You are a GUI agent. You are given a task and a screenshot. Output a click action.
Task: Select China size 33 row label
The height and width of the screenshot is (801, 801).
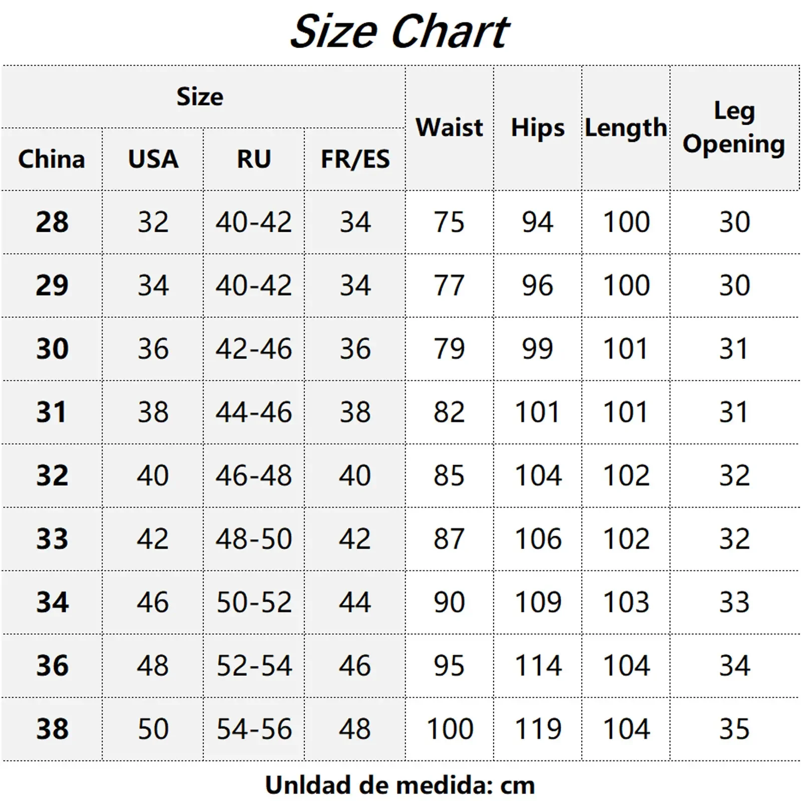(x=52, y=539)
